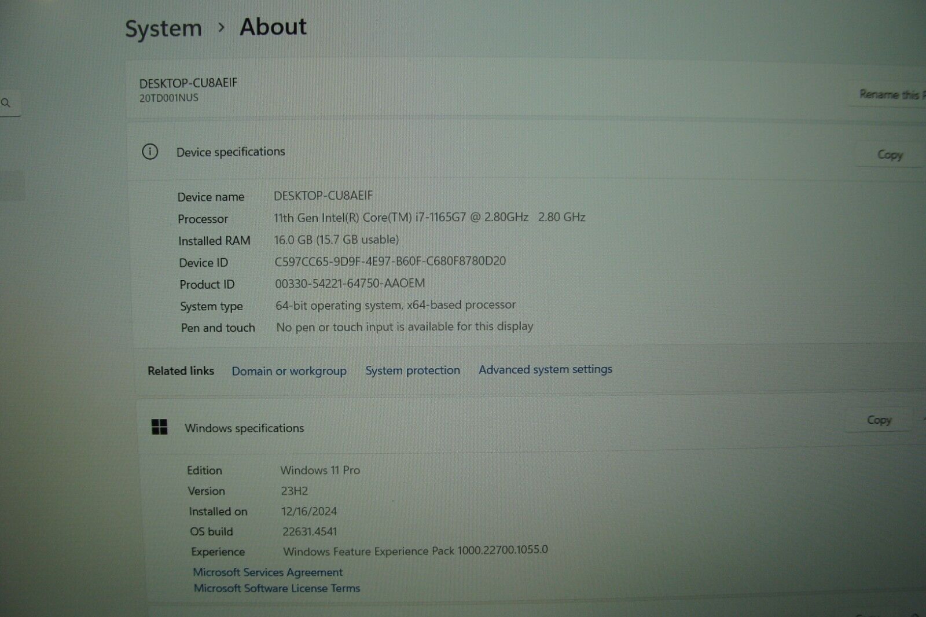Image resolution: width=926 pixels, height=617 pixels.
Task: Open System protection link
Action: point(413,370)
